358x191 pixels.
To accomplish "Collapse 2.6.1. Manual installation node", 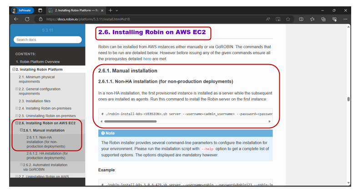I will (x=21, y=130).
